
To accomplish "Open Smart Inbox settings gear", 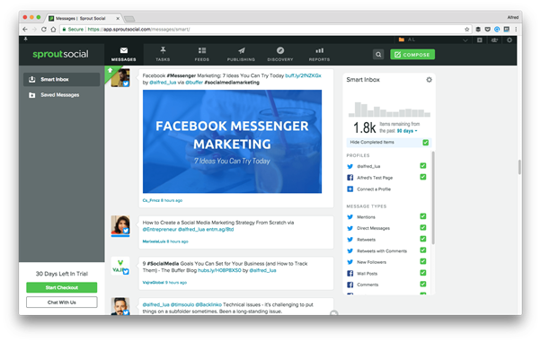I will coord(429,80).
